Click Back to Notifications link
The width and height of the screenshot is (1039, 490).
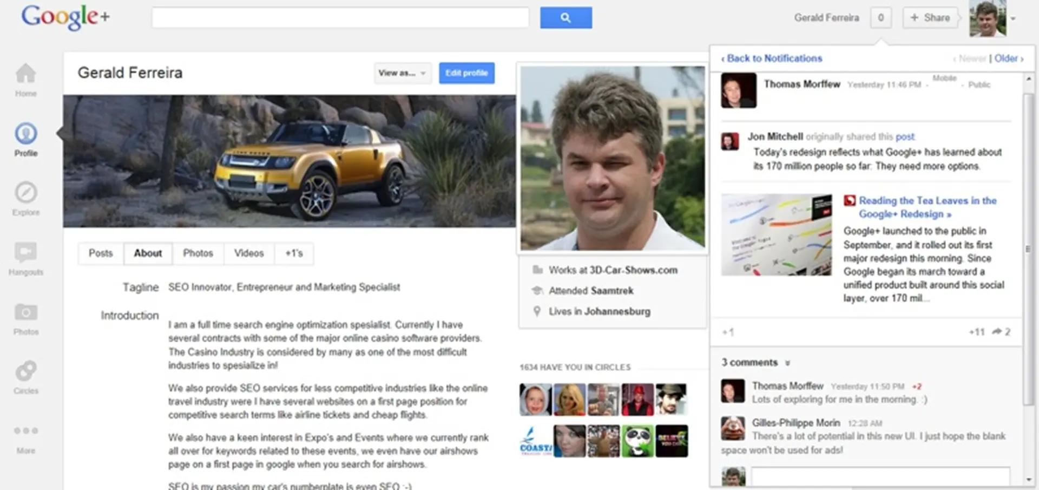click(x=772, y=58)
